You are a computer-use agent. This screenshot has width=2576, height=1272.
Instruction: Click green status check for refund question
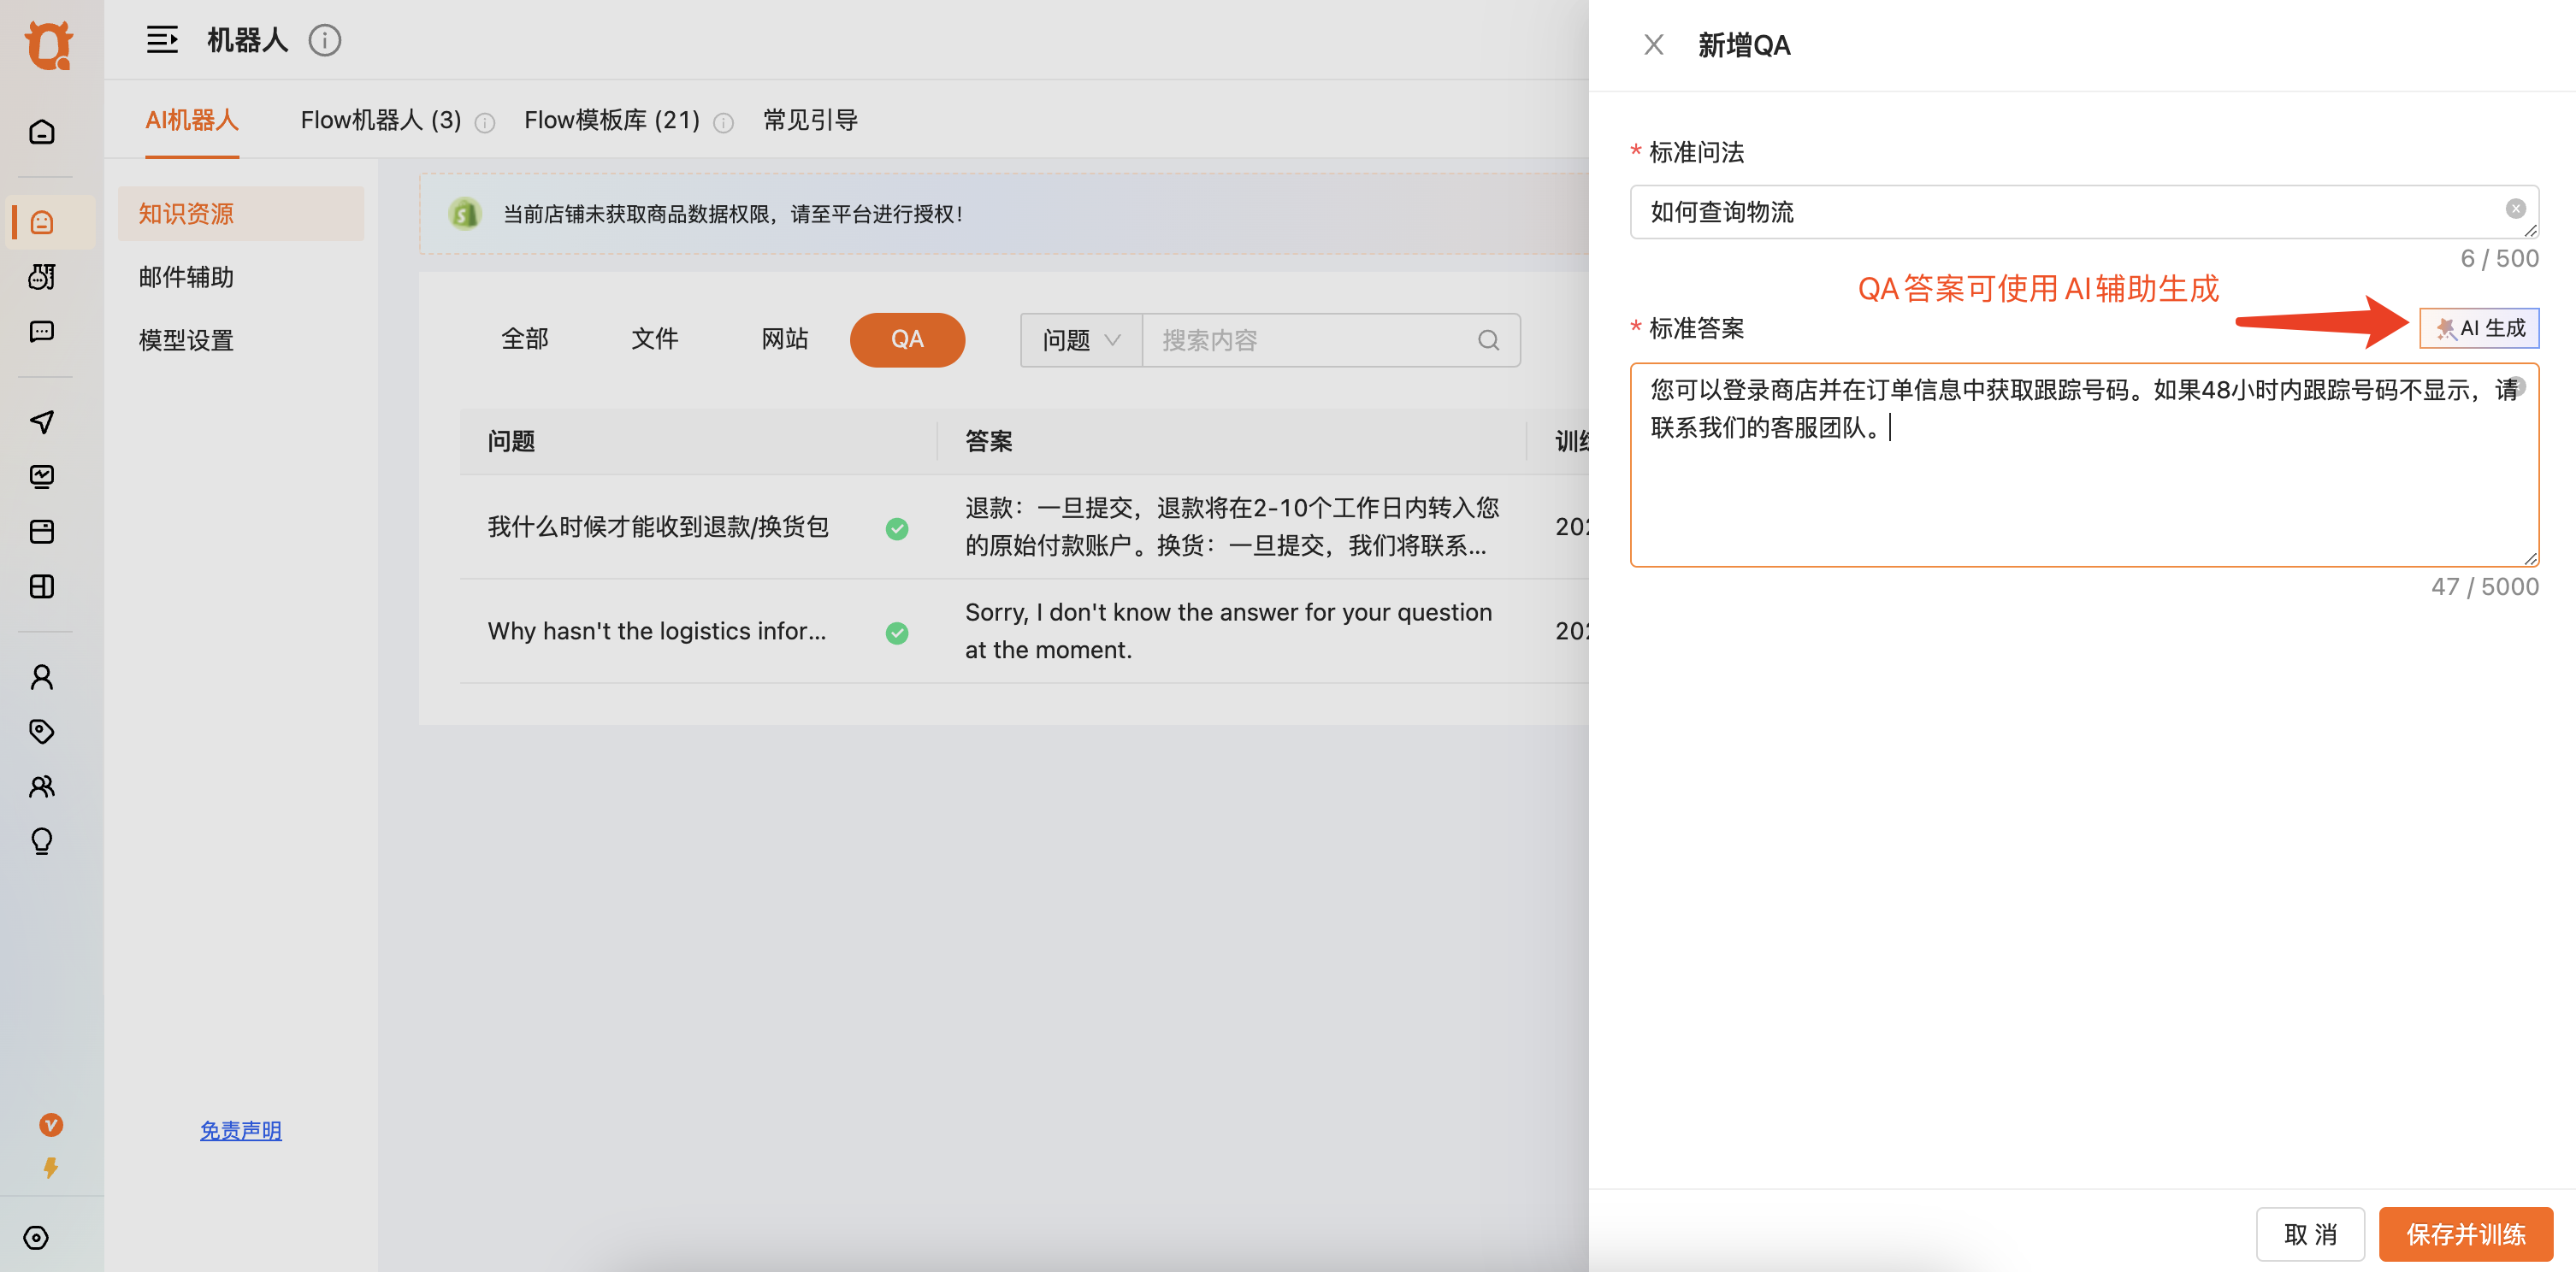[x=897, y=528]
